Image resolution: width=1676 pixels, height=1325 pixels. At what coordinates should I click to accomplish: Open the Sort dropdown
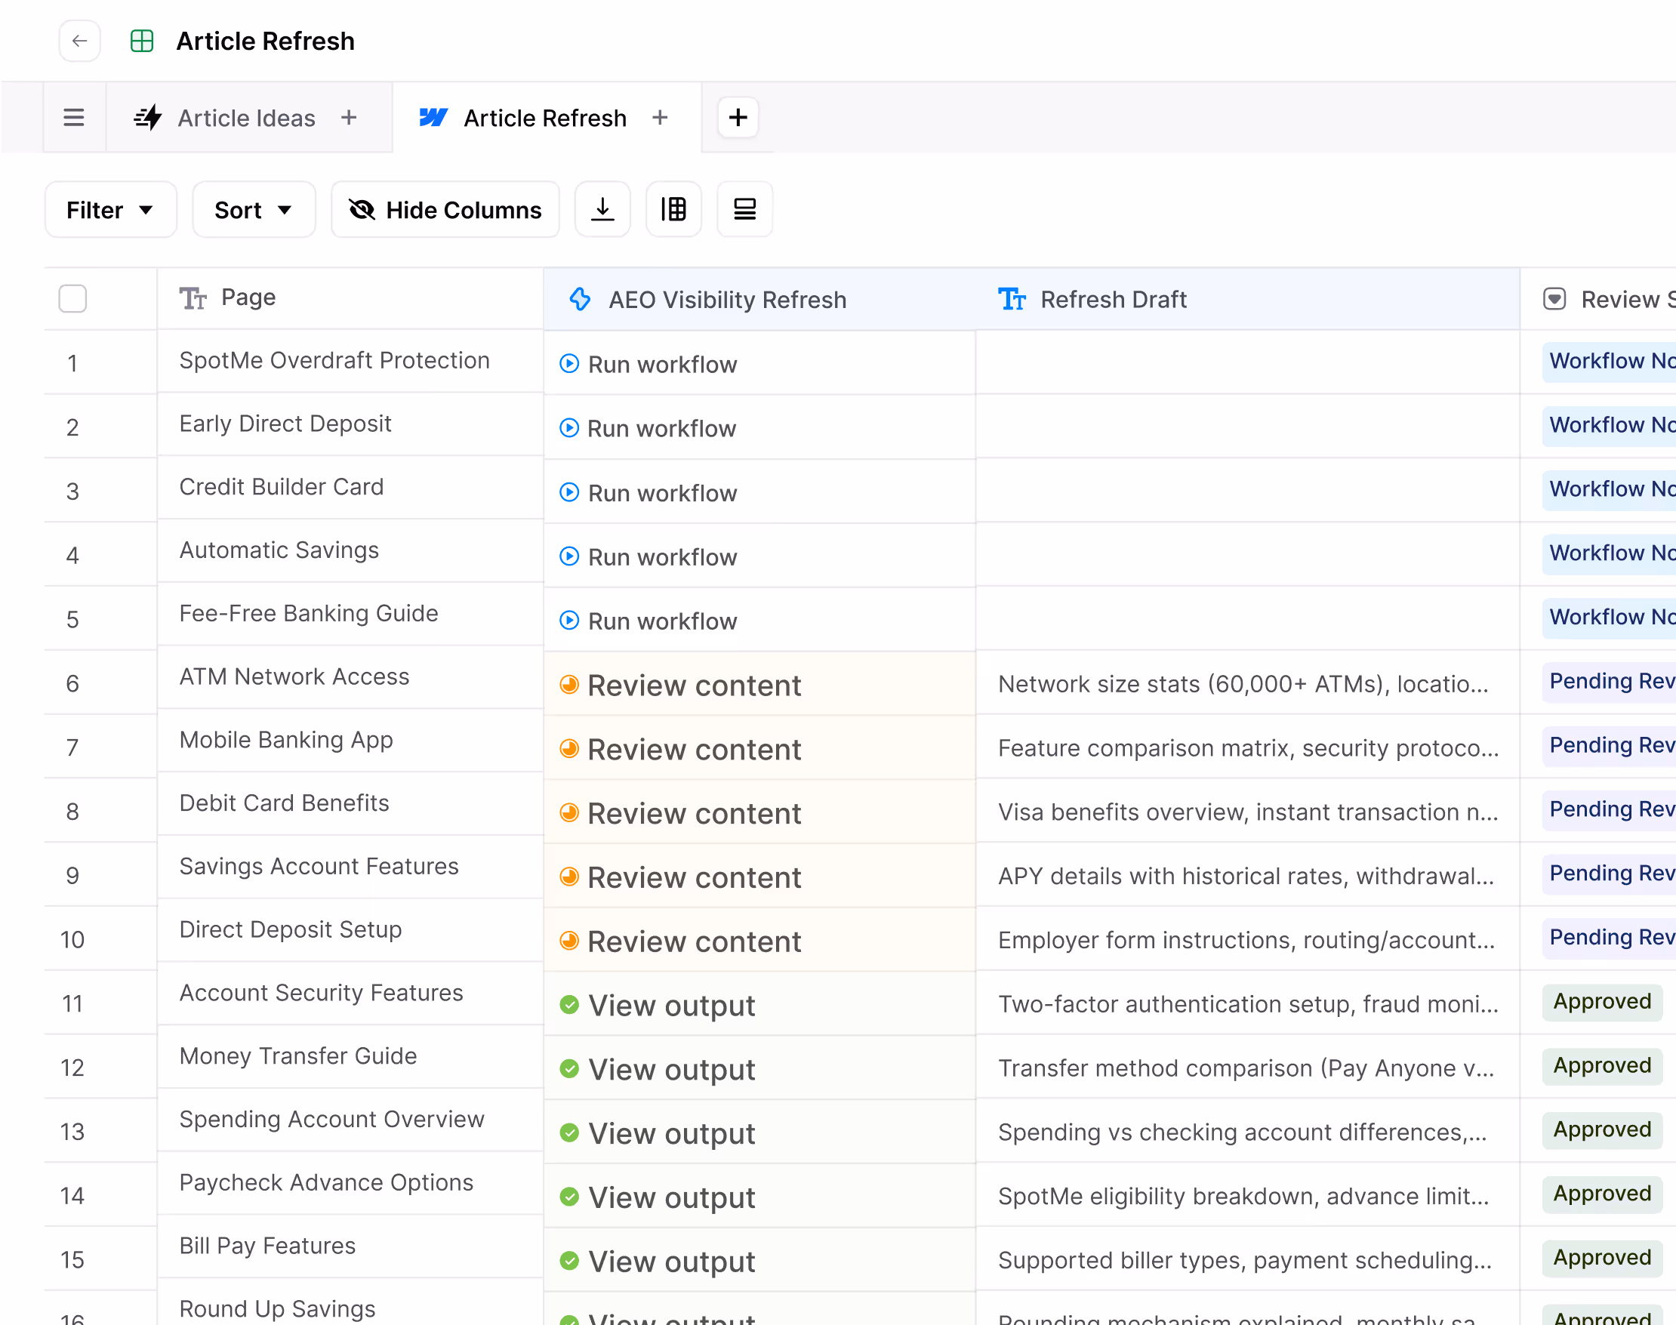click(x=253, y=209)
